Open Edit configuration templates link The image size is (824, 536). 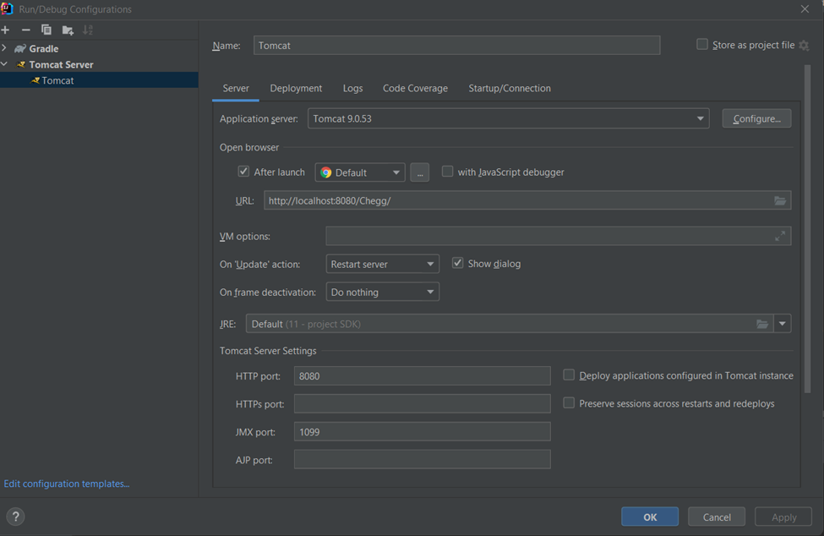tap(67, 484)
